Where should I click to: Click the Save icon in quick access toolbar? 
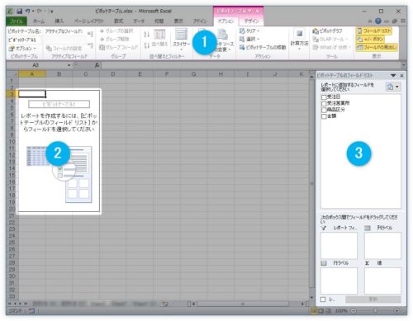19,12
